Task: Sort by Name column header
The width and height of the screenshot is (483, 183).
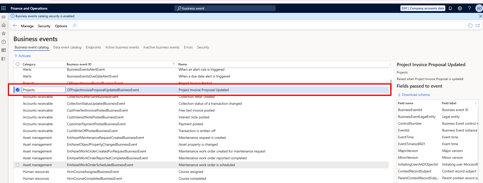Action: [183, 64]
